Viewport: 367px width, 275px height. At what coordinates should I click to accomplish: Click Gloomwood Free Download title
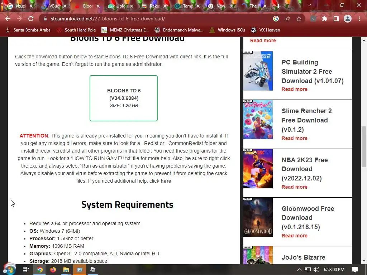(308, 218)
